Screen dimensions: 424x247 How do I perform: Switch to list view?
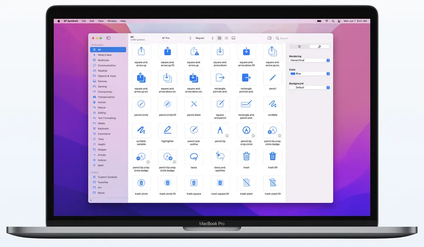[x=226, y=38]
